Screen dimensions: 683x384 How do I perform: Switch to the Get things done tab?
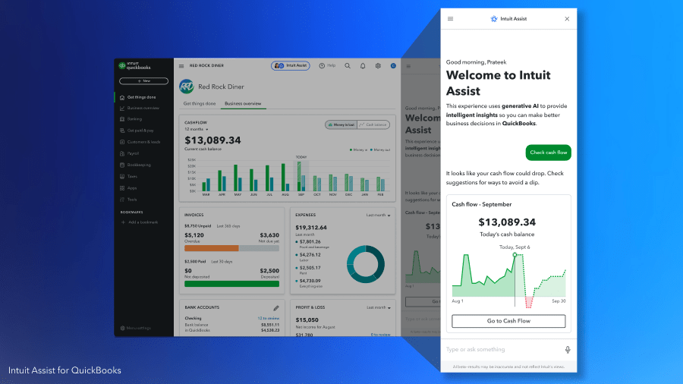tap(200, 103)
